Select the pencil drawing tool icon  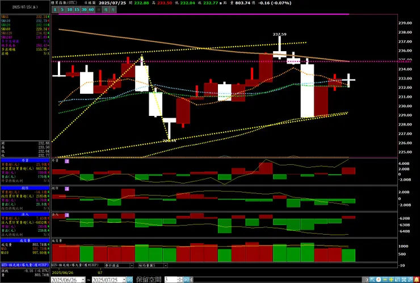click(x=410, y=280)
